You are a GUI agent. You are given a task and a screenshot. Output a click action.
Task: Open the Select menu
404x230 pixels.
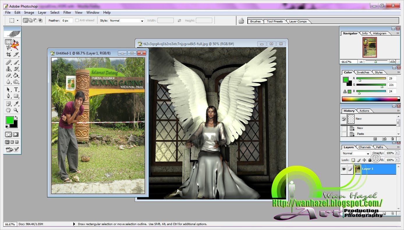[x=55, y=13]
